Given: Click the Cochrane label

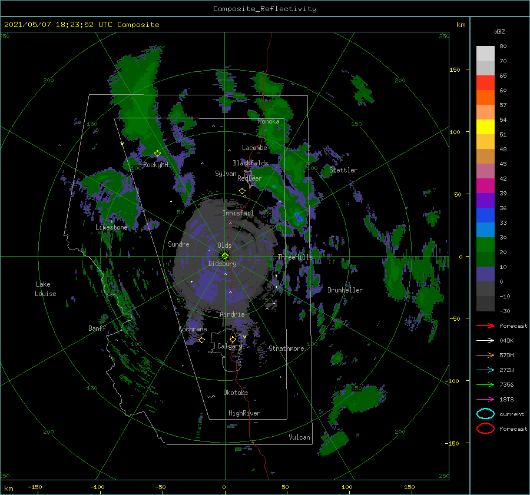Looking at the screenshot, I should (193, 329).
